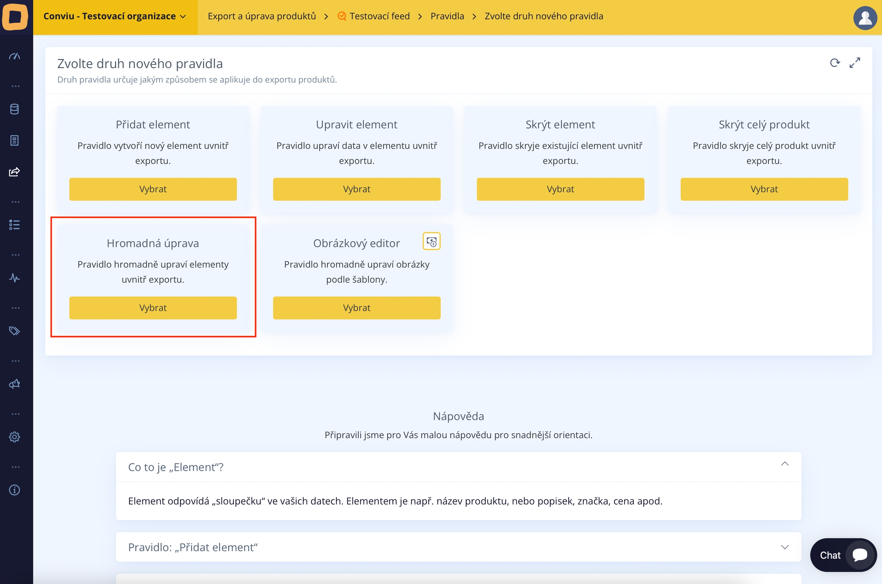
Task: Click the megaphone campaigns icon in the sidebar
Action: pyautogui.click(x=15, y=384)
